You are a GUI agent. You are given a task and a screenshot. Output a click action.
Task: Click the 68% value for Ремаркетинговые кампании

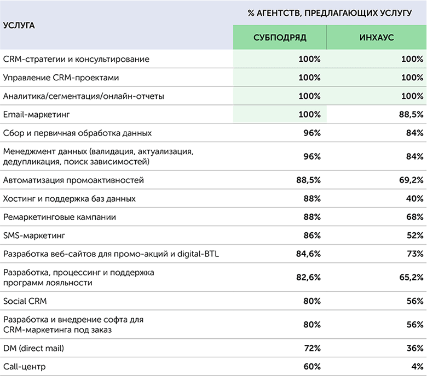pos(414,217)
